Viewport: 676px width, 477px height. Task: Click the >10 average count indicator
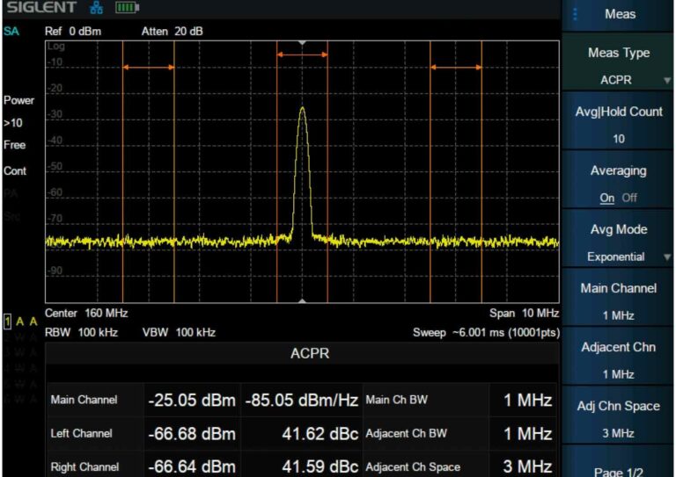(13, 123)
